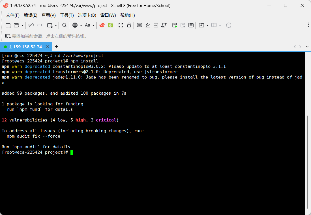
Task: Add a new tab with plus button
Action: pos(56,47)
